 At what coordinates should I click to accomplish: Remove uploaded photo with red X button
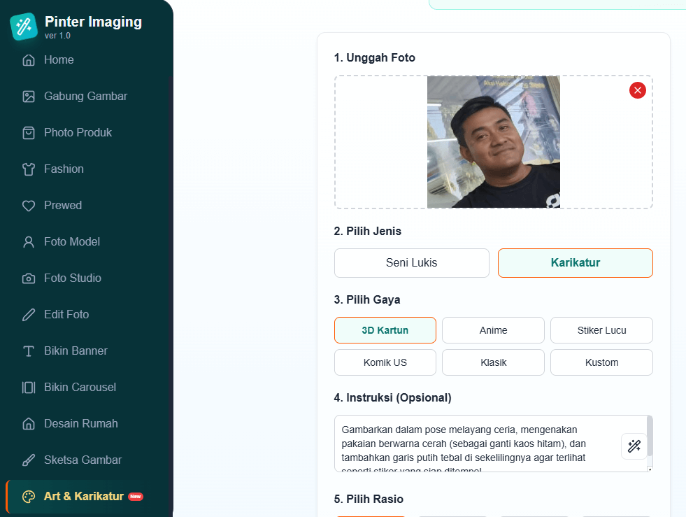tap(637, 90)
